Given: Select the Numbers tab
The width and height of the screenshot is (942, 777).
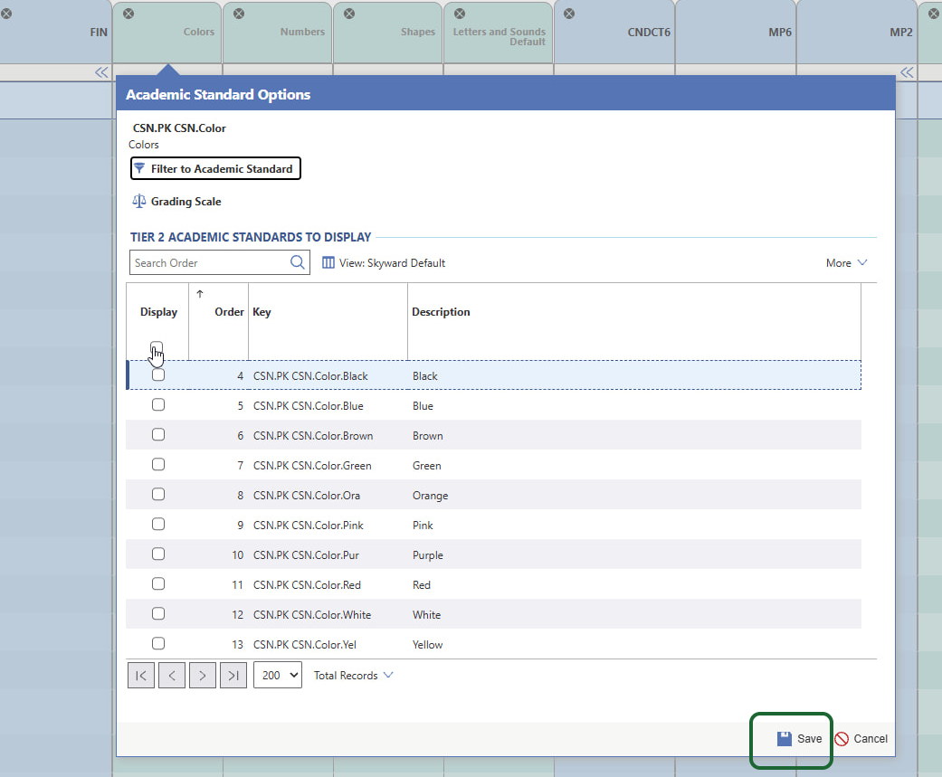Looking at the screenshot, I should (278, 32).
